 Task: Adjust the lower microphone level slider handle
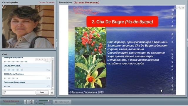click(x=44, y=103)
